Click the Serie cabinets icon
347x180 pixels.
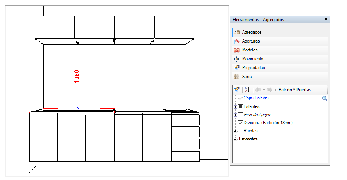(x=237, y=77)
